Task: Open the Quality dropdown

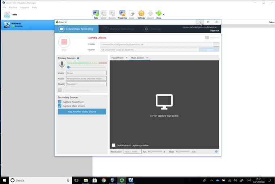Action: (86, 84)
